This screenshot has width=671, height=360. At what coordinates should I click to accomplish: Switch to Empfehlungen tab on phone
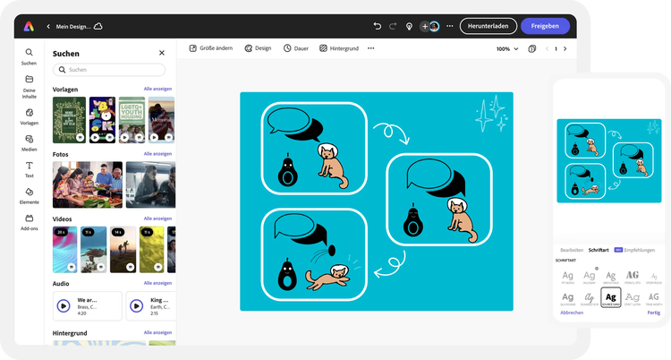click(x=640, y=250)
